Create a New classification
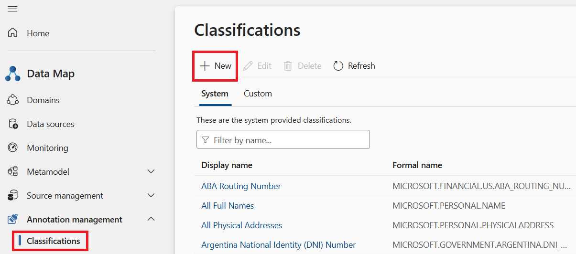This screenshot has height=254, width=576. [216, 66]
